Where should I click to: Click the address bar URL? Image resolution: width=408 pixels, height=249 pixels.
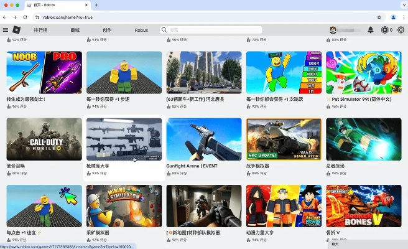click(68, 17)
